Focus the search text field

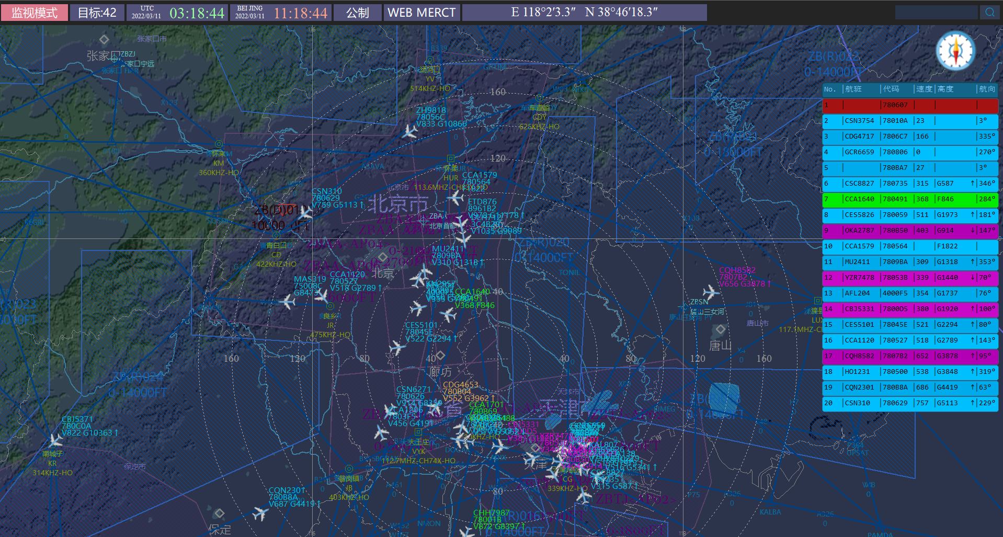click(936, 12)
